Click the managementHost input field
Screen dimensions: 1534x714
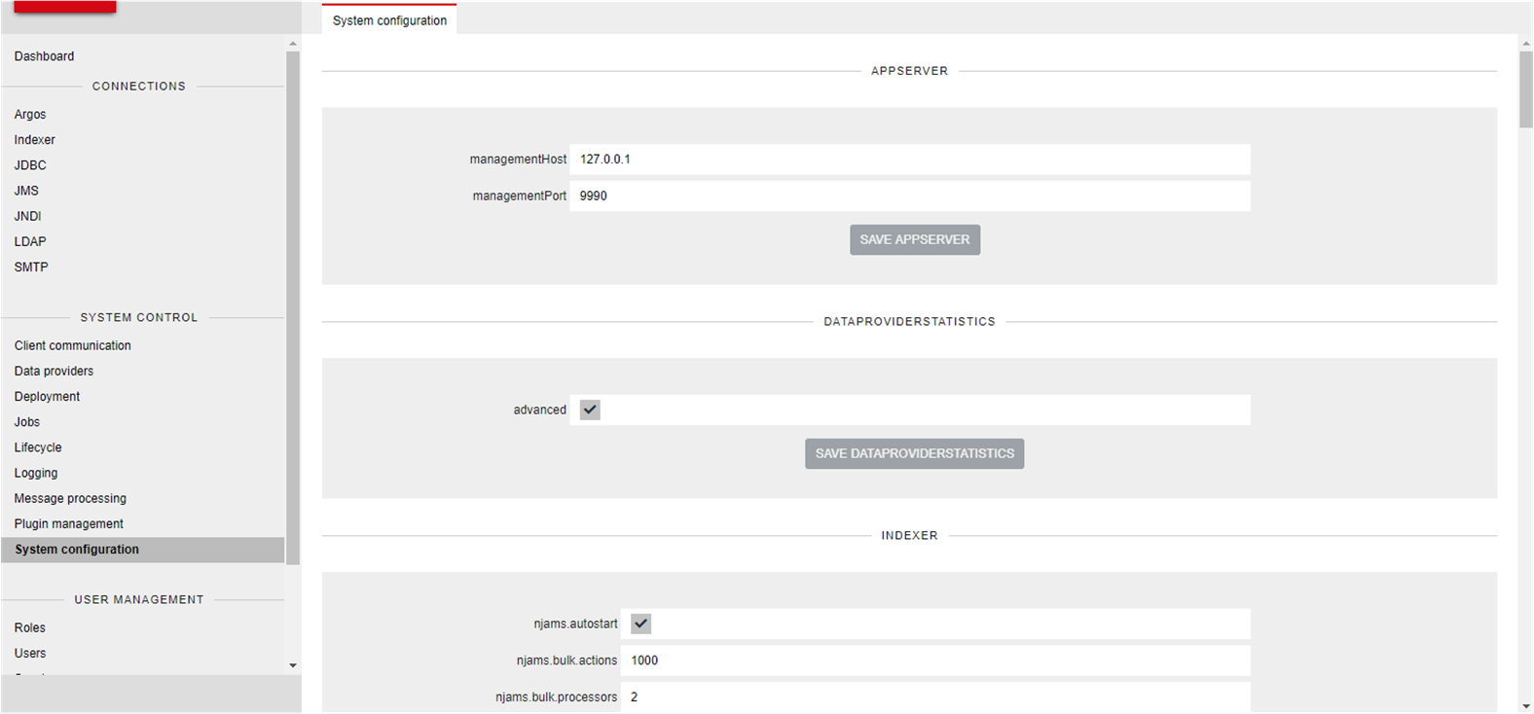pos(910,160)
